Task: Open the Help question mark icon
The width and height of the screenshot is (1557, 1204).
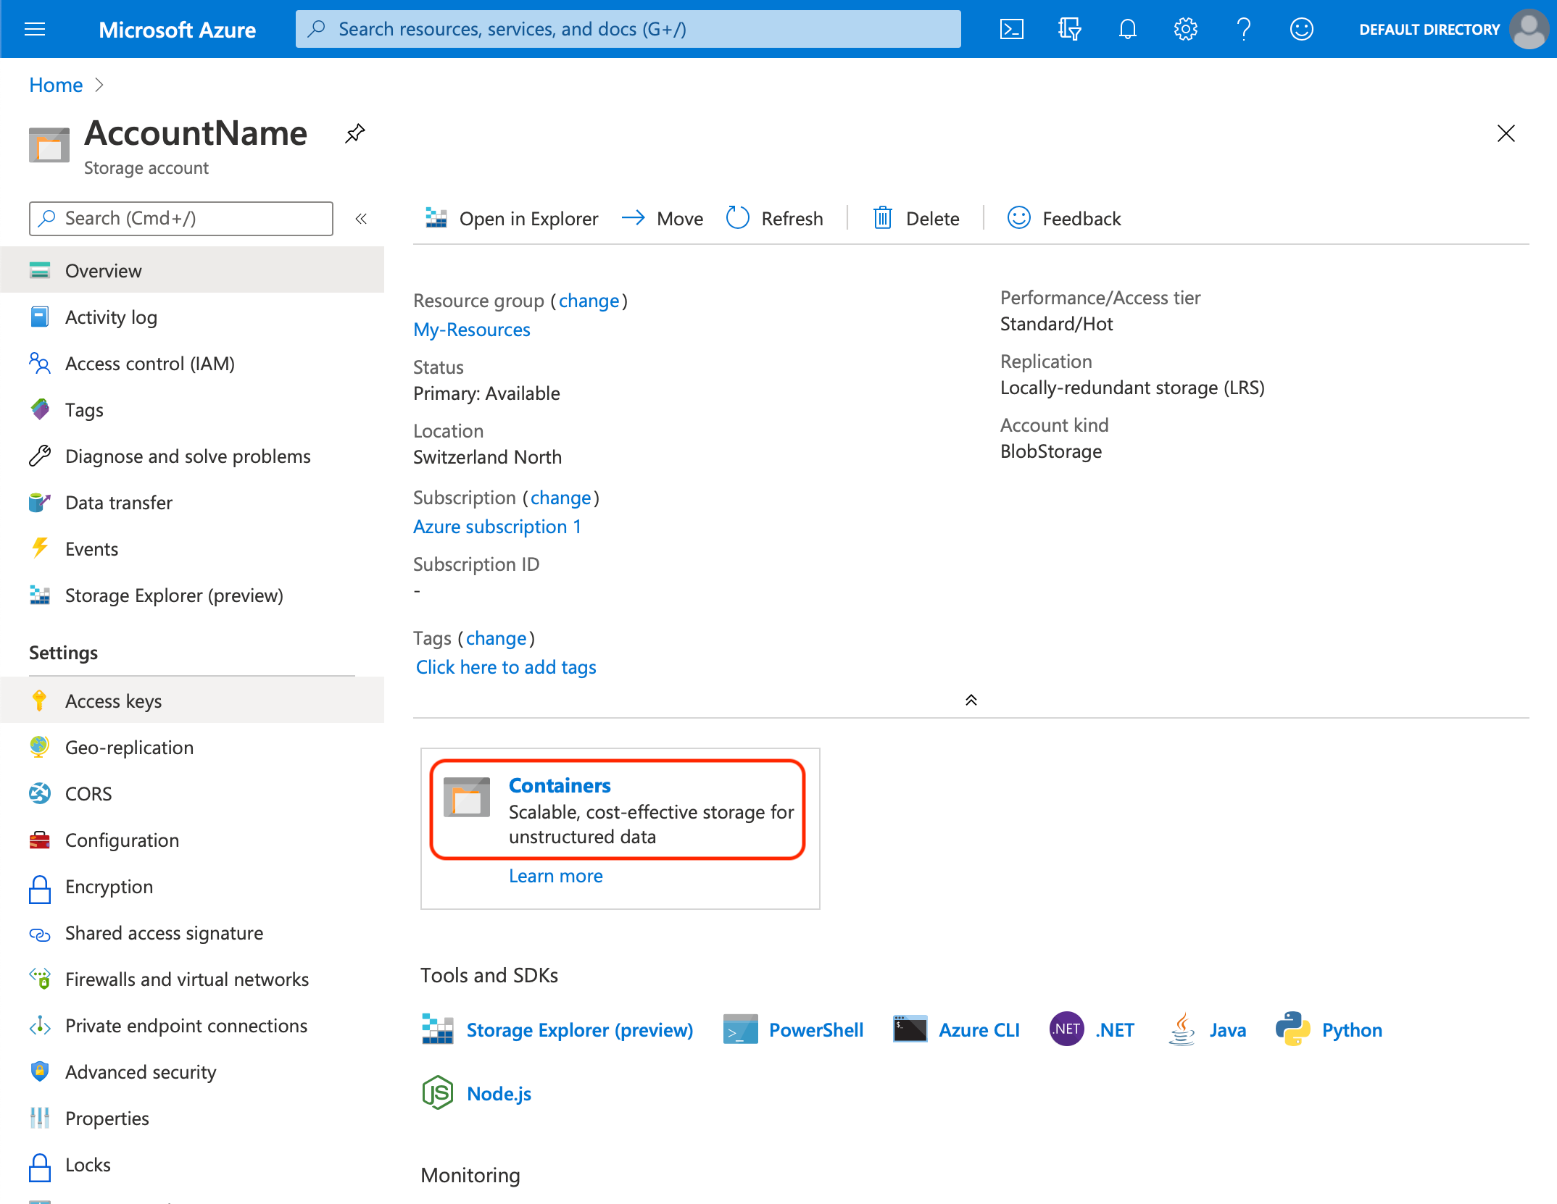Action: [x=1244, y=29]
